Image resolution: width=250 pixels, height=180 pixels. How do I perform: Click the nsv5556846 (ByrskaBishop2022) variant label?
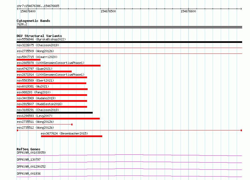click(x=41, y=39)
